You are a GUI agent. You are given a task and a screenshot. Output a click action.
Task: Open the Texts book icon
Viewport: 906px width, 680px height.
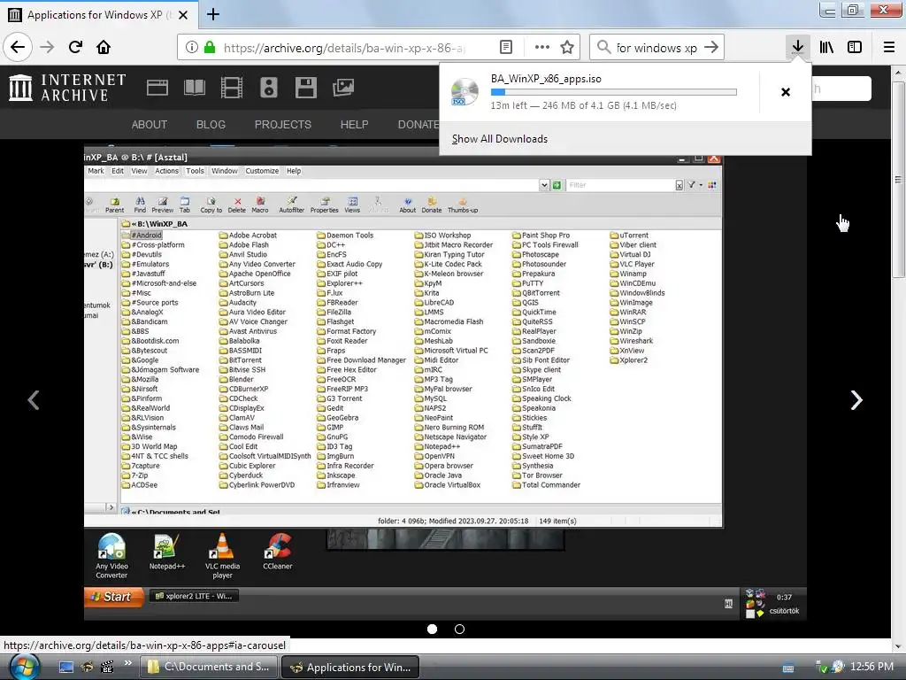click(x=194, y=88)
